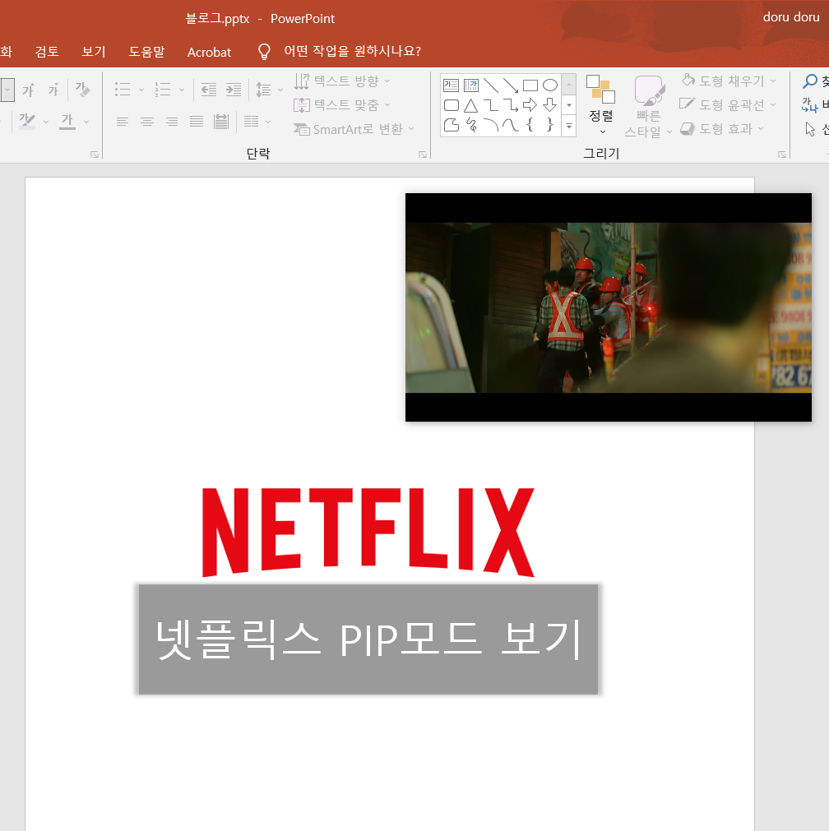Select the arrow line shape

click(511, 85)
